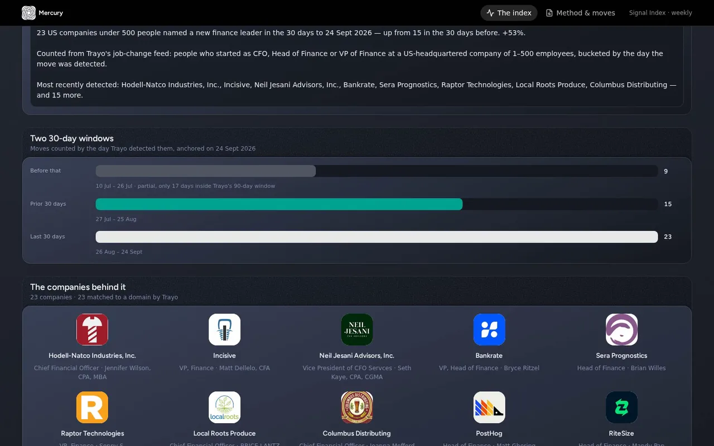
Task: Click the 15 count beside Prior 30 days
Action: point(668,204)
